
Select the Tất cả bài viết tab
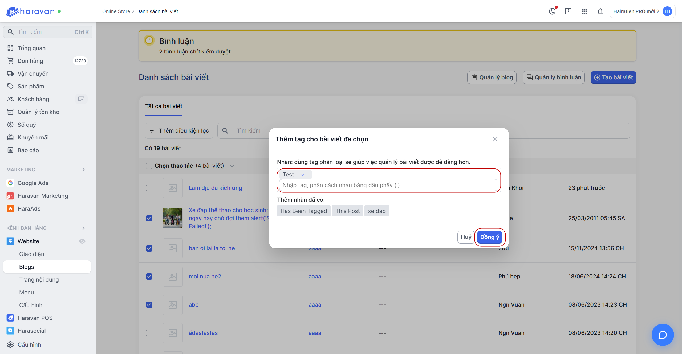point(164,106)
